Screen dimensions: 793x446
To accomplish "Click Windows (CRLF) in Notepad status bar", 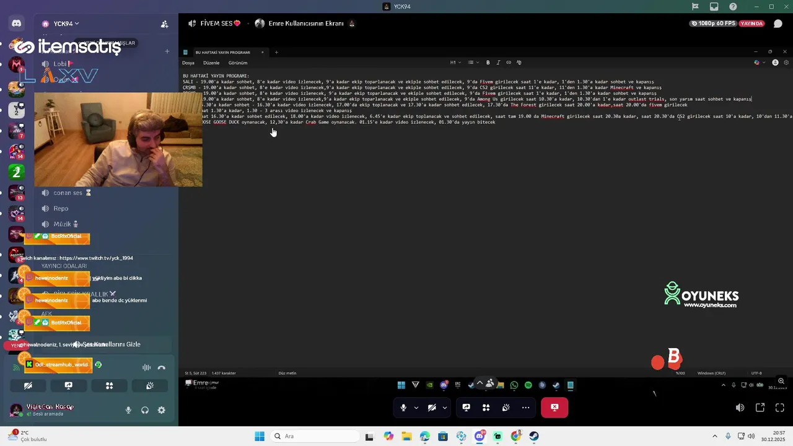I will 711,373.
